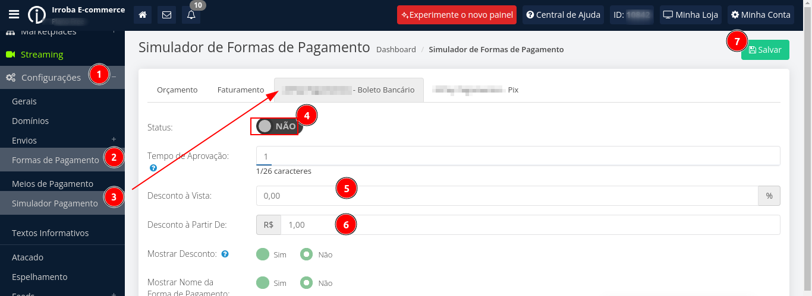This screenshot has height=296, width=812.
Task: Click Experimente o novo painel button
Action: [x=457, y=15]
